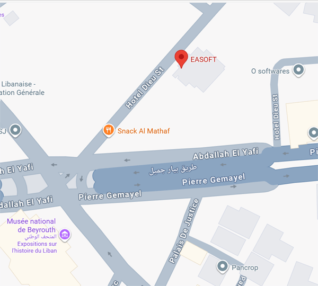Click the diagonal Hotel Dieu St road label

144,87
